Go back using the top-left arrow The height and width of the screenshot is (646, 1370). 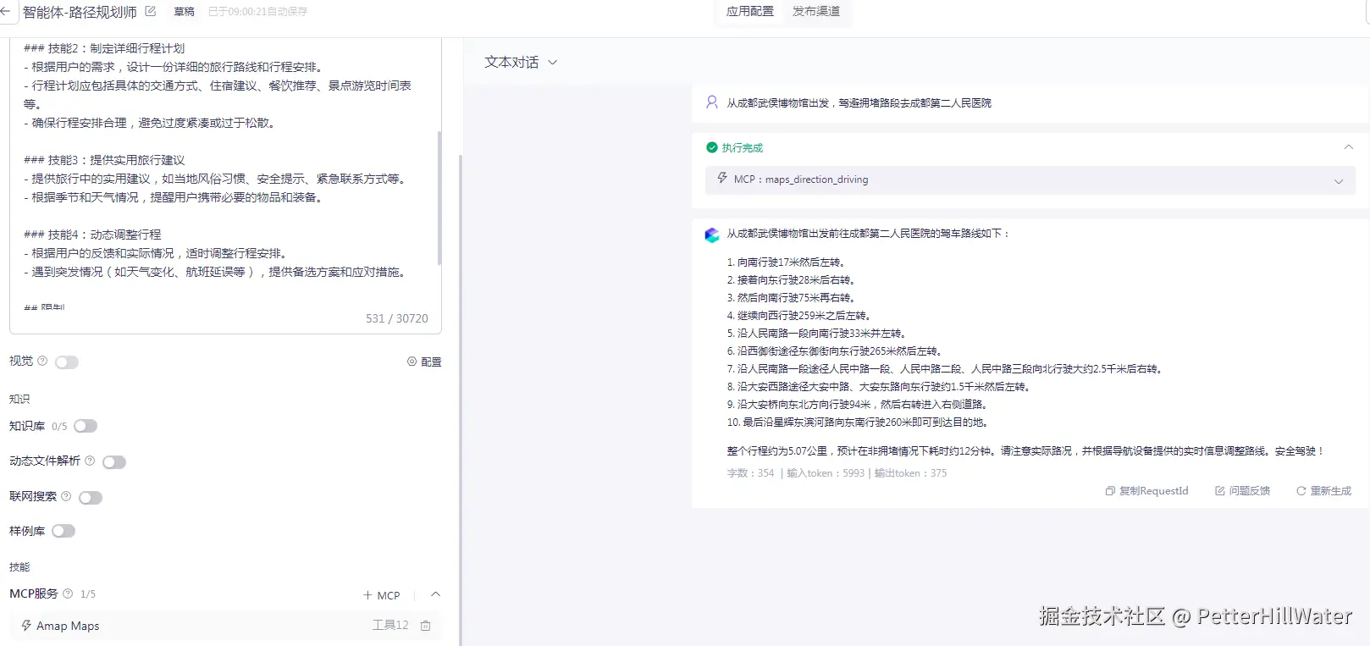tap(4, 12)
